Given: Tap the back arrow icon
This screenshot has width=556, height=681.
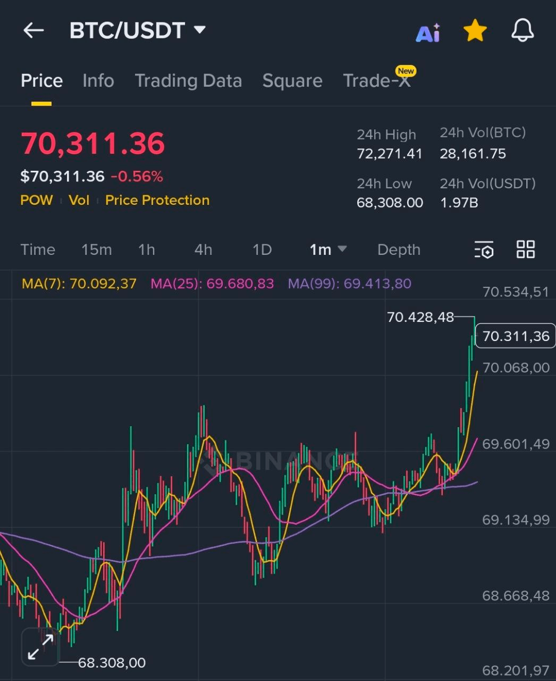Looking at the screenshot, I should (x=33, y=30).
